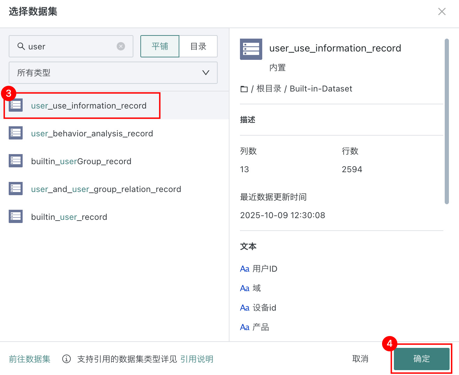The width and height of the screenshot is (459, 375).
Task: Open the 所有类型 type filter dropdown
Action: 113,73
